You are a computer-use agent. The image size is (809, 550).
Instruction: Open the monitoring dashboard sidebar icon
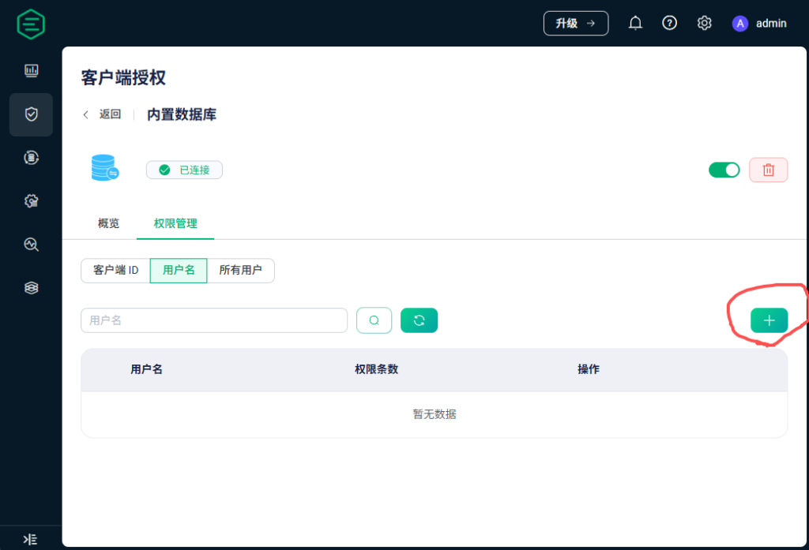pyautogui.click(x=31, y=71)
